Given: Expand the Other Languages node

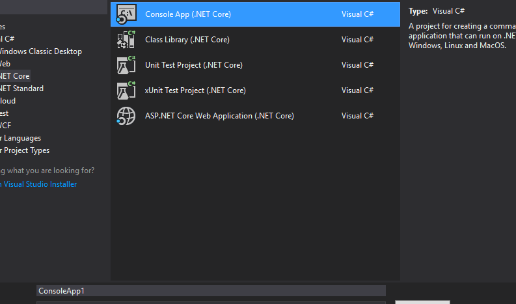Looking at the screenshot, I should point(21,138).
